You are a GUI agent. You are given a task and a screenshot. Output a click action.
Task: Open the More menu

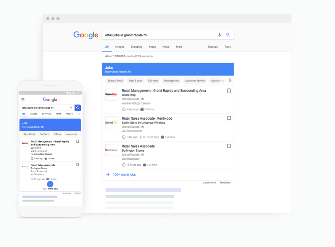click(179, 47)
